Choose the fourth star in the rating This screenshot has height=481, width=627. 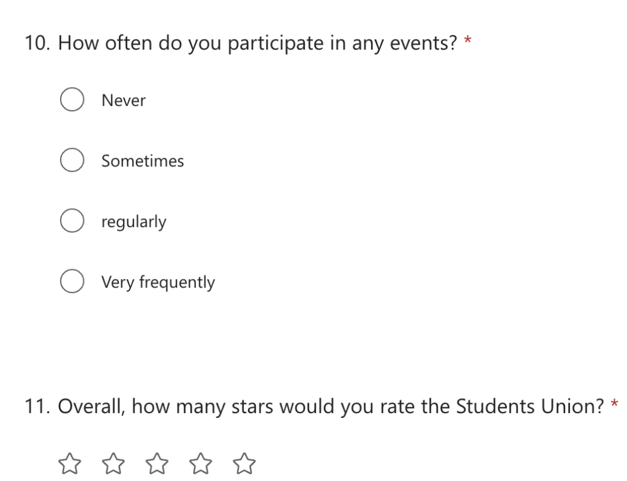[200, 463]
